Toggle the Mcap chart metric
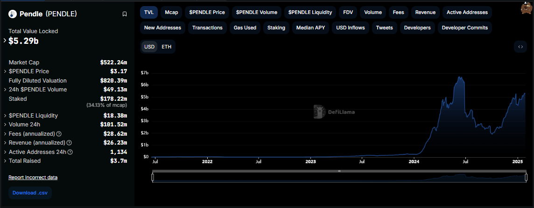534x208 pixels. pyautogui.click(x=171, y=12)
